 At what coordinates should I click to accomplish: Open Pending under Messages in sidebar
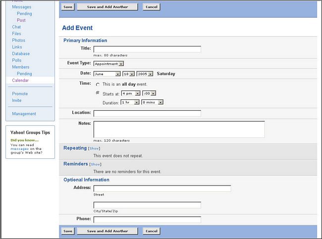24,14
